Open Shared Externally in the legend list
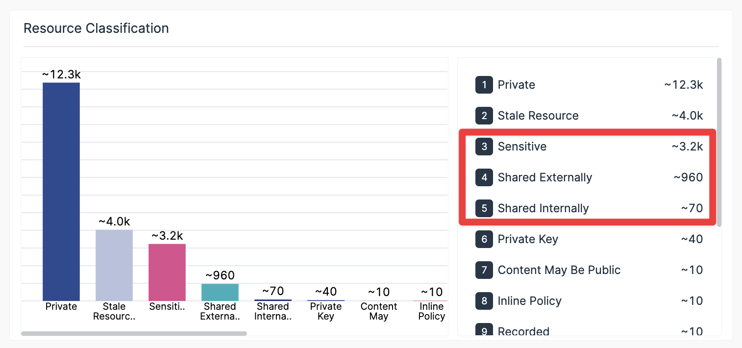742x348 pixels. [589, 177]
